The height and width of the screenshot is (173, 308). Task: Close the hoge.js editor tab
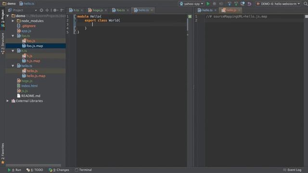106,10
